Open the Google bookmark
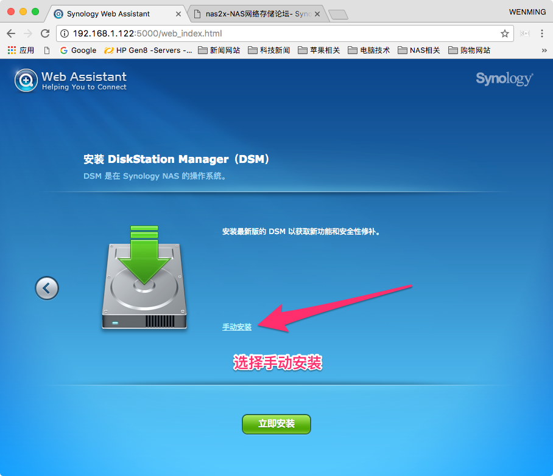The width and height of the screenshot is (553, 476). [78, 50]
